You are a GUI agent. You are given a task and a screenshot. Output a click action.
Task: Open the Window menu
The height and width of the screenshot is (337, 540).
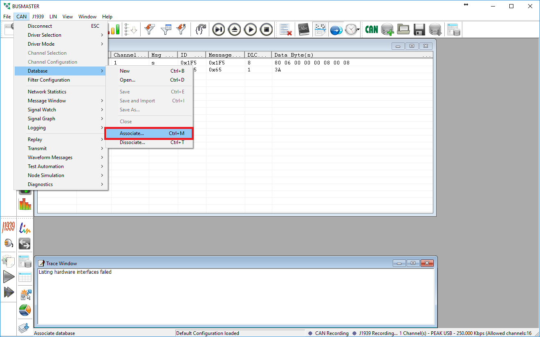(x=87, y=17)
